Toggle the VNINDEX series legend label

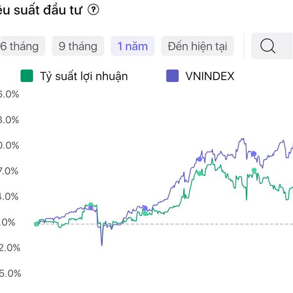210,76
